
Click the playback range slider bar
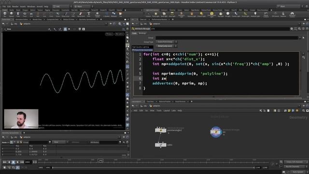click(x=154, y=168)
